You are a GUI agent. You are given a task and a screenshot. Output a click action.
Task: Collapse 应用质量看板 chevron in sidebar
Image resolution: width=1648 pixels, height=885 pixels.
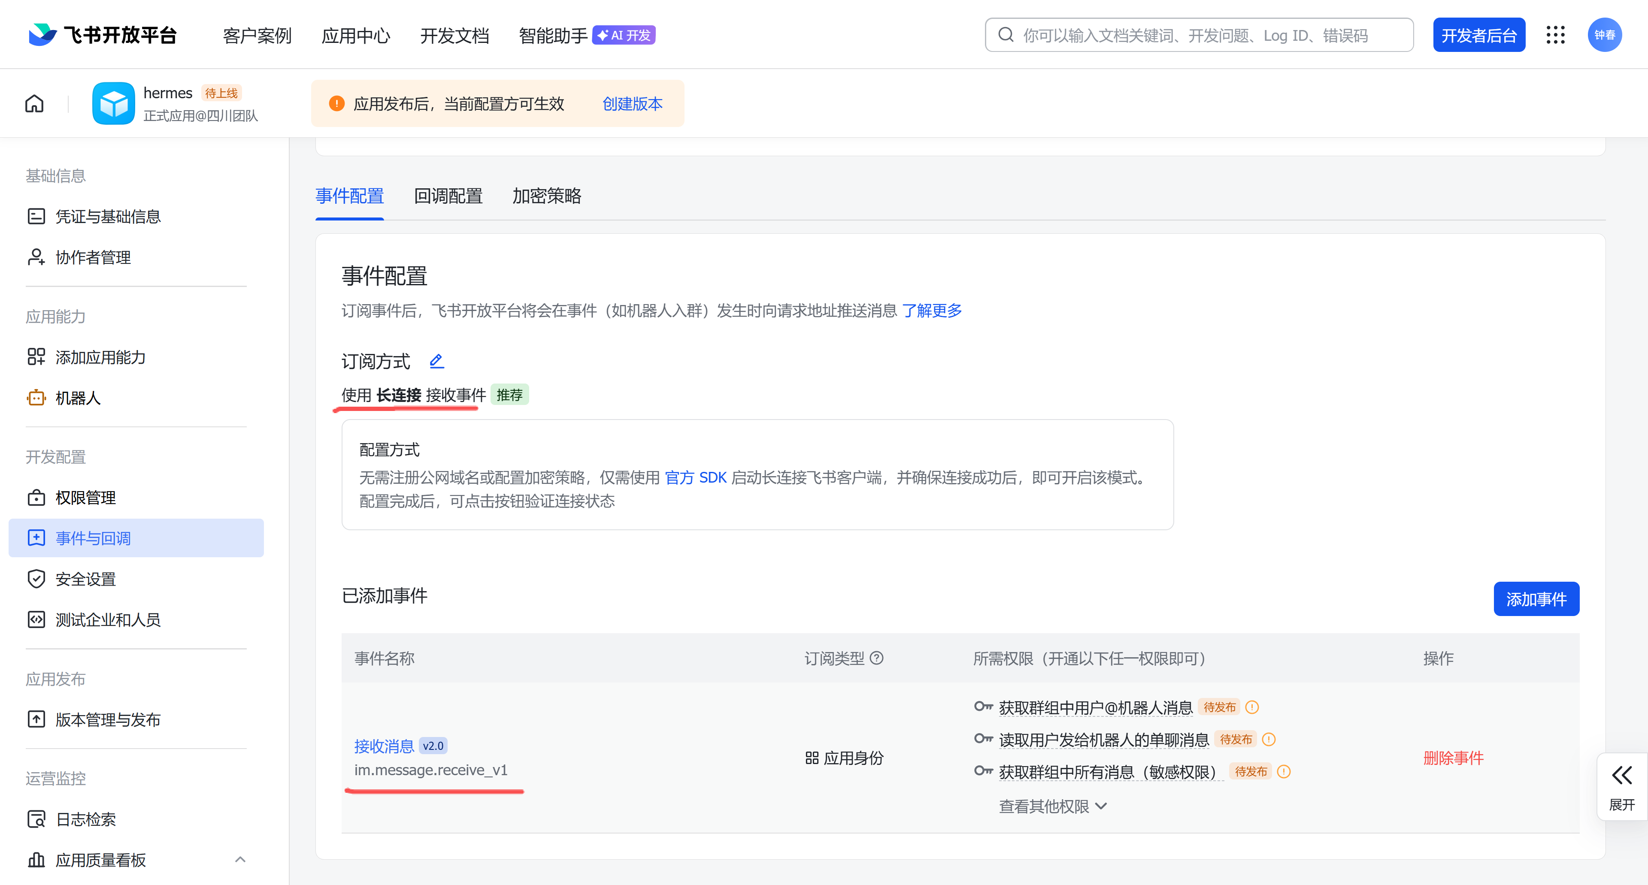pos(240,860)
